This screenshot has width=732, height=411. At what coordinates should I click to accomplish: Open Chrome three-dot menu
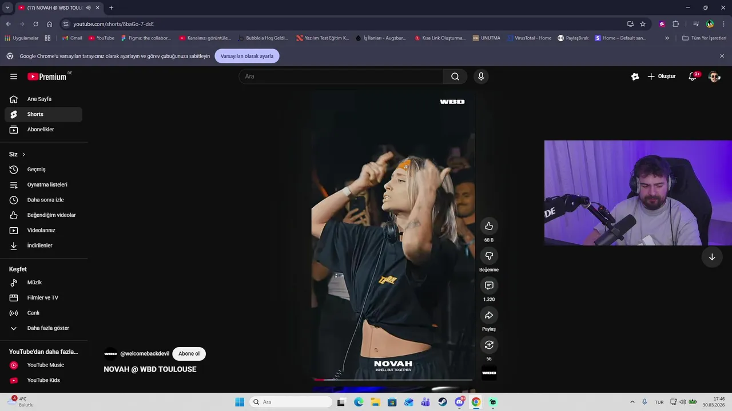point(723,24)
